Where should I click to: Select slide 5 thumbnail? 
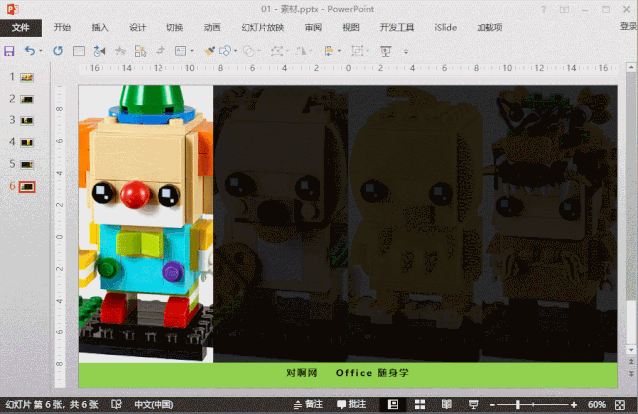tap(27, 164)
